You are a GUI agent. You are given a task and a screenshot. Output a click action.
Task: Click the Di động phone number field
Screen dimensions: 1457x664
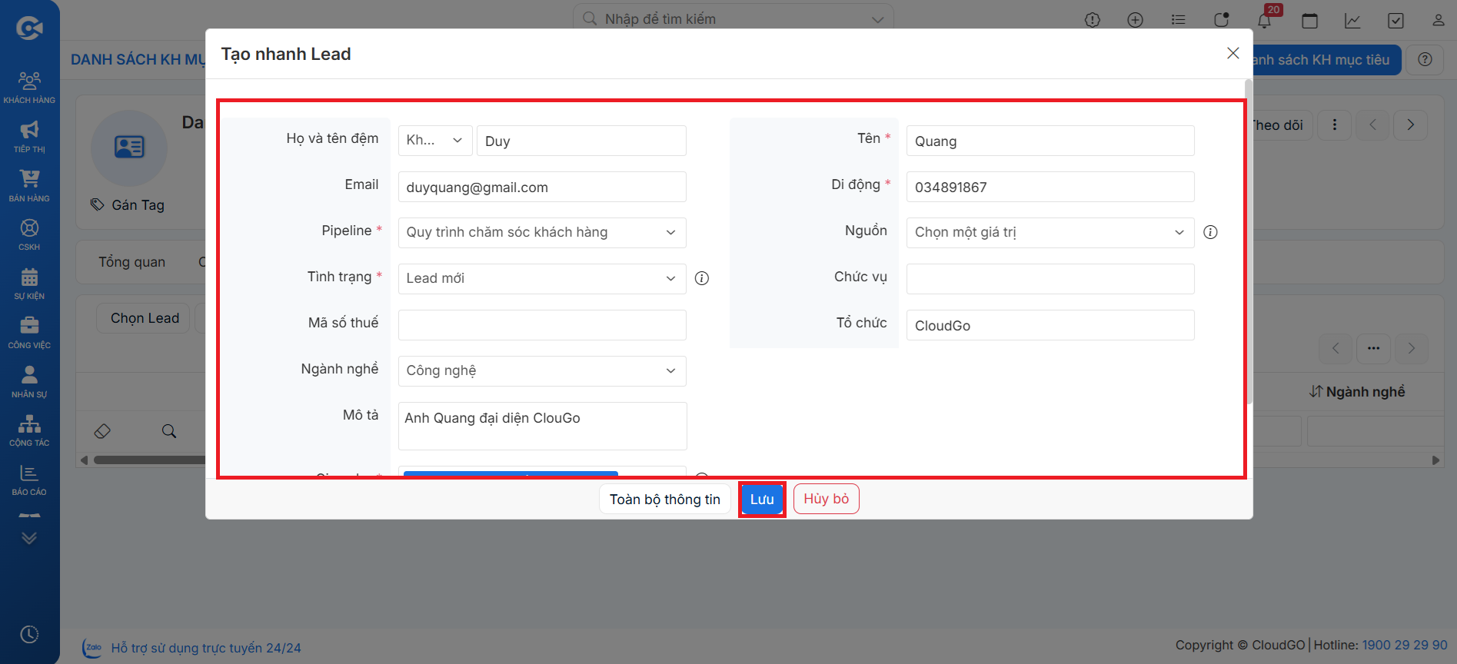1050,187
